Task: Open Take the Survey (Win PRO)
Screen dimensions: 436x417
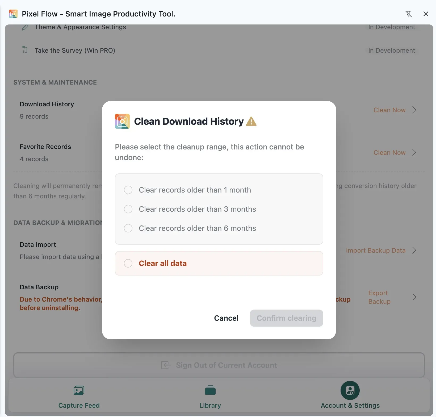Action: coord(75,51)
